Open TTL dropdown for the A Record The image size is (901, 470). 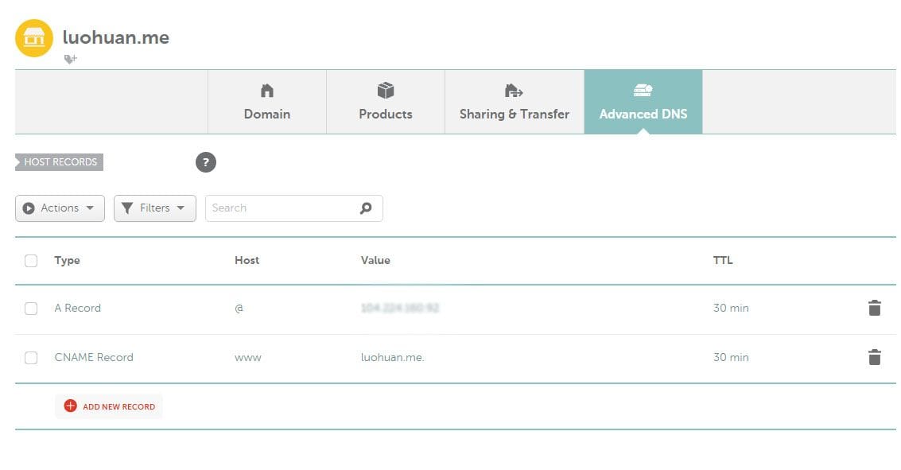[731, 308]
